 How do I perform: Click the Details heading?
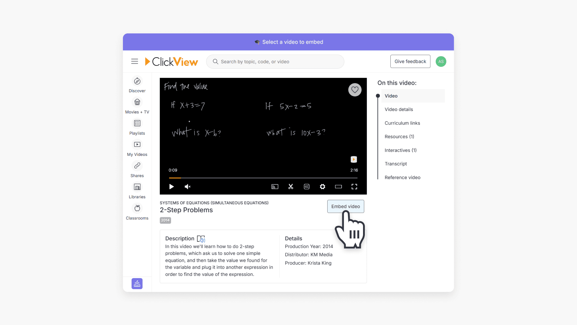[x=293, y=239]
